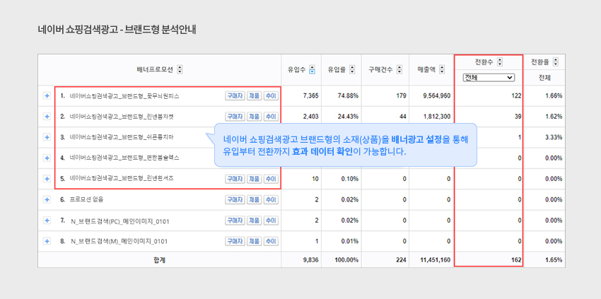Select 제품 in row 6 프로모션 없음

(x=255, y=199)
